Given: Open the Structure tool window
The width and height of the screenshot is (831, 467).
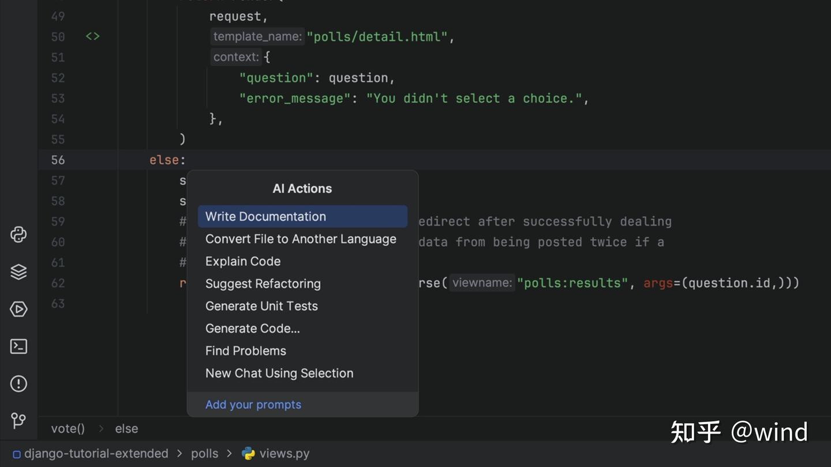Looking at the screenshot, I should pyautogui.click(x=18, y=271).
